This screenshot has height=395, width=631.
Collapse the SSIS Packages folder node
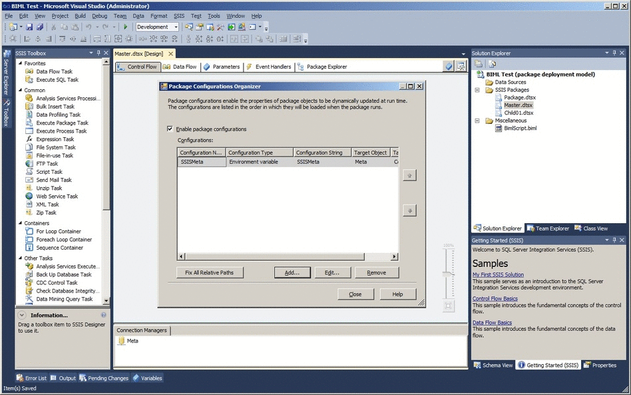tap(477, 90)
